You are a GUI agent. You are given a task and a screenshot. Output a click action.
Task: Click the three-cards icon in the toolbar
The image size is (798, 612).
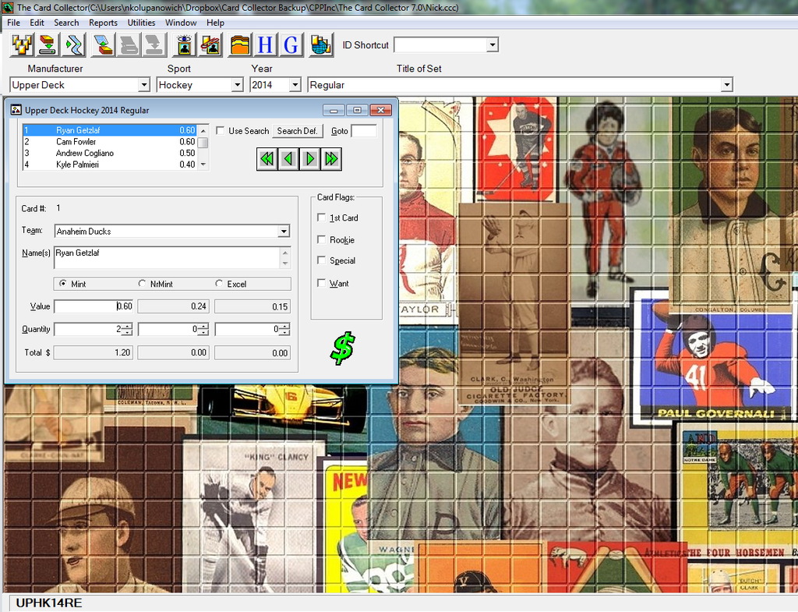[23, 44]
